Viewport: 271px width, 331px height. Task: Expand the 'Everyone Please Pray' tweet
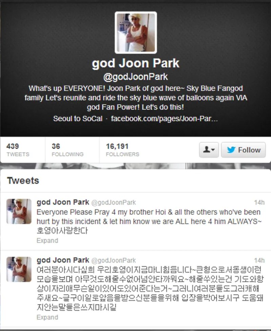pyautogui.click(x=47, y=241)
